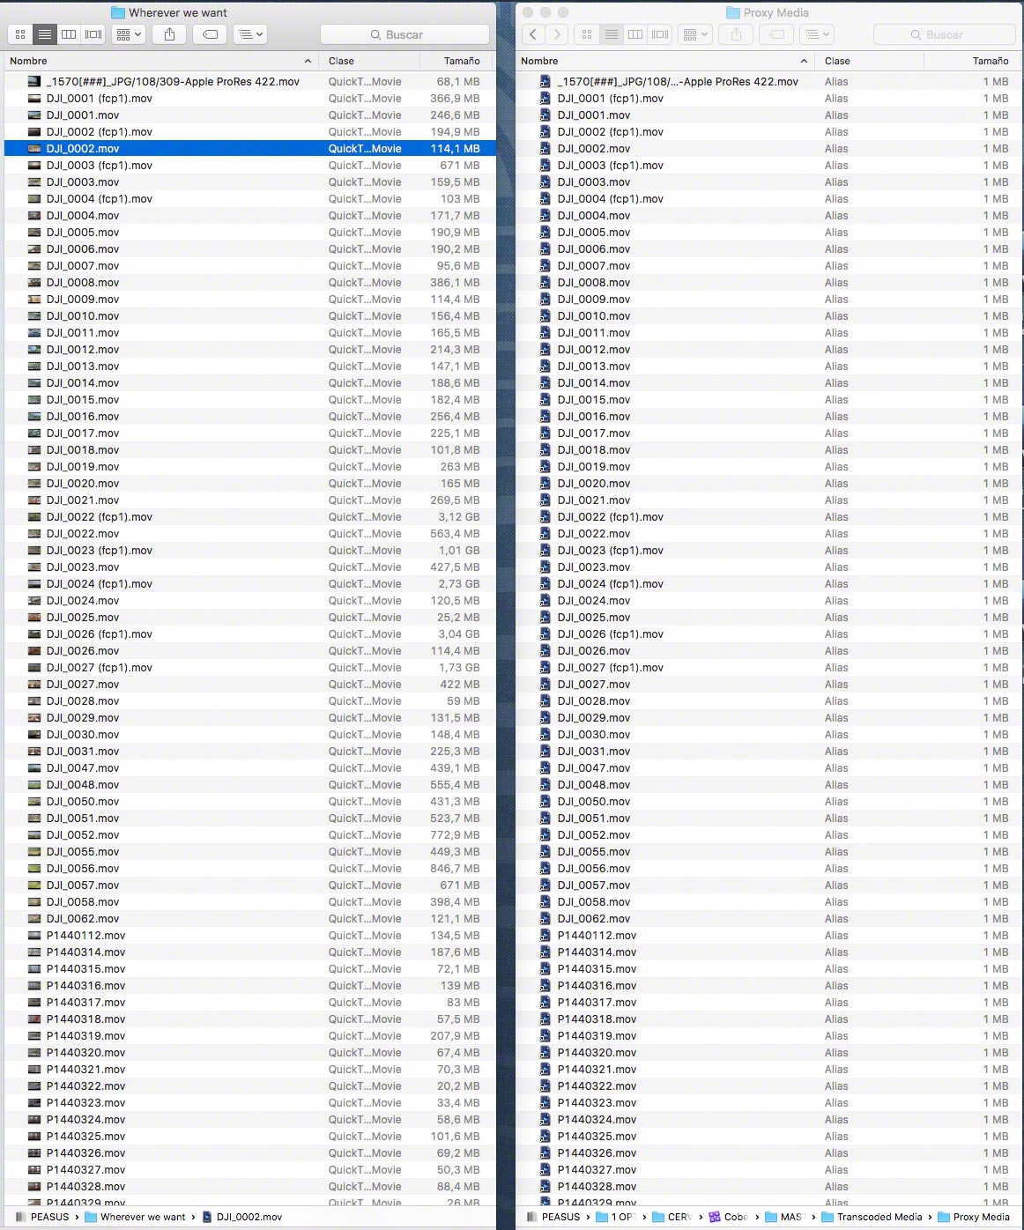Click Edit Tags button in Proxy Media toolbar
This screenshot has width=1024, height=1230.
pyautogui.click(x=776, y=34)
